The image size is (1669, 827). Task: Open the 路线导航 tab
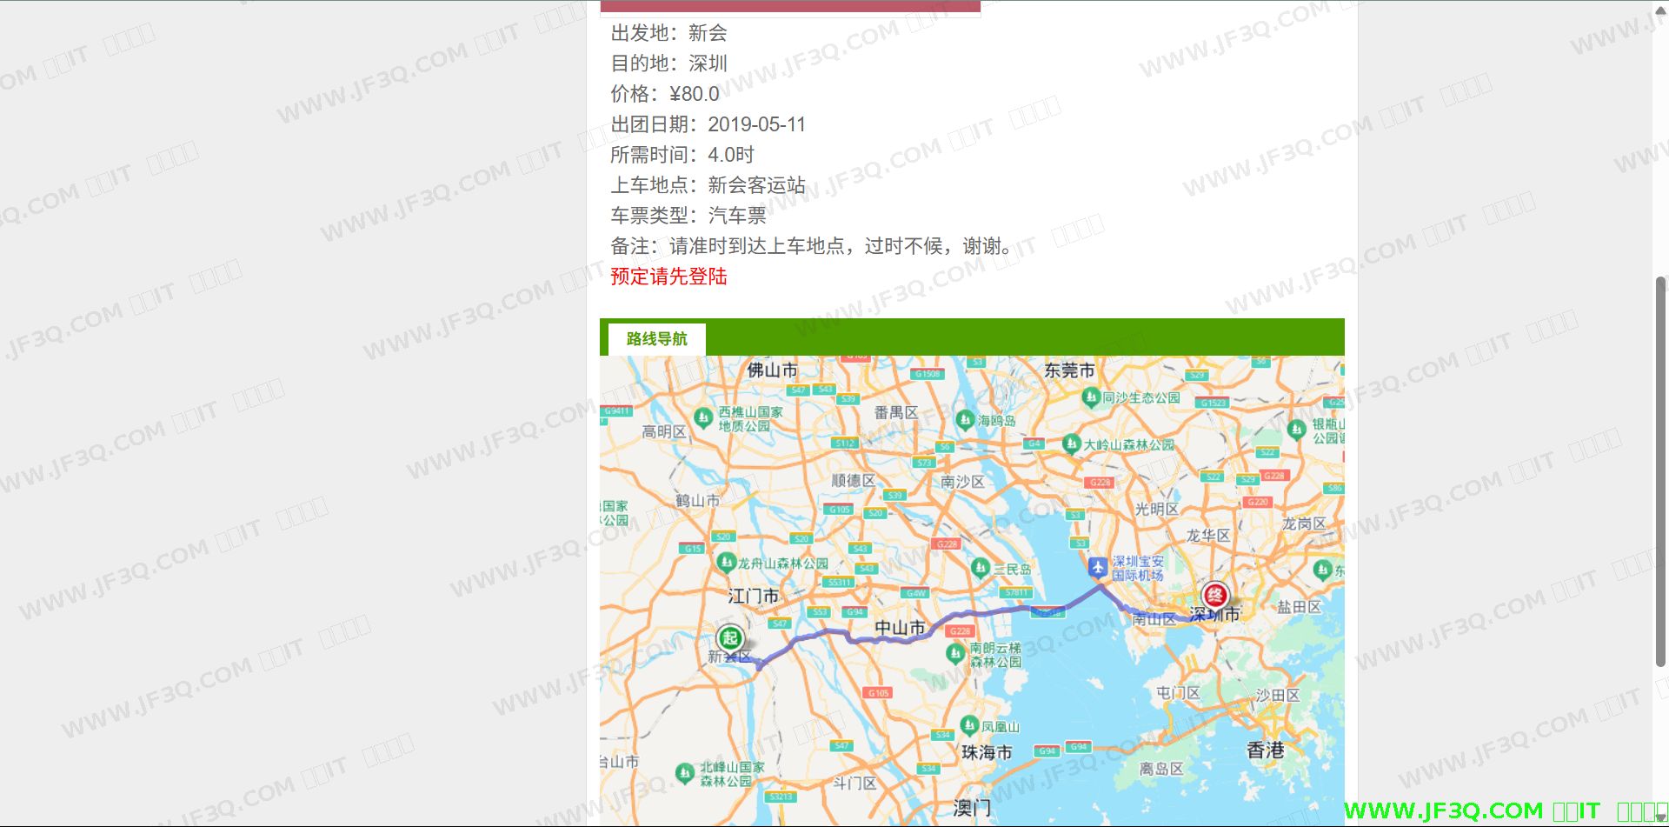[x=656, y=339]
